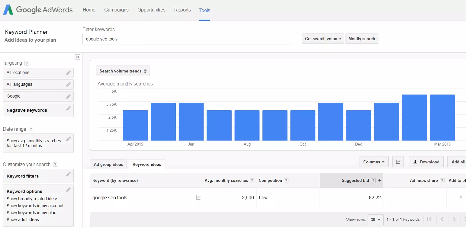Screen dimensions: 466x228
Task: Open the Campaigns menu
Action: [x=116, y=10]
